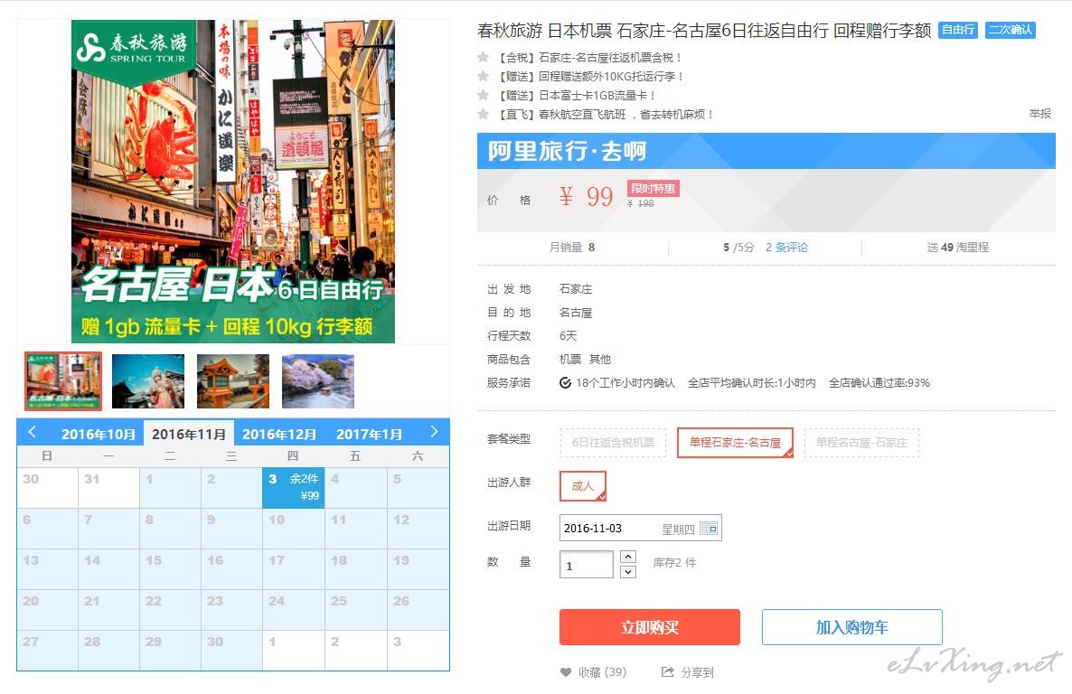Go to previous month with left calendar arrow

tap(33, 432)
